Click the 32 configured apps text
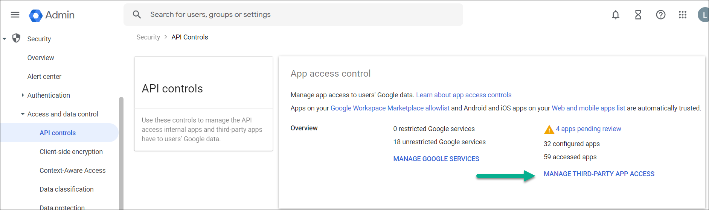This screenshot has width=709, height=210. tap(572, 144)
